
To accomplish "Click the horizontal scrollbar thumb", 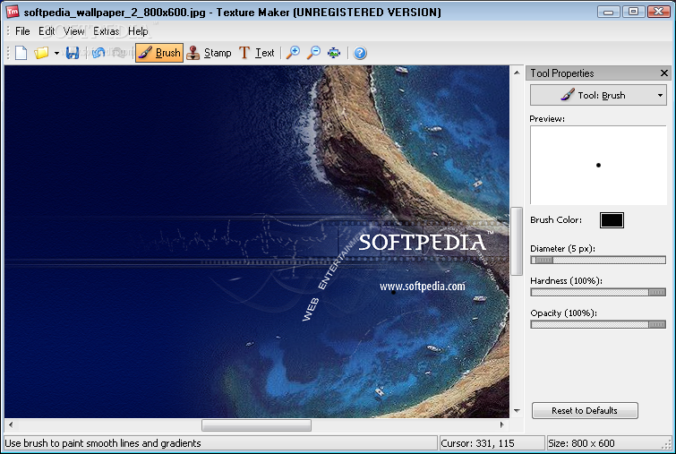I will pos(256,425).
